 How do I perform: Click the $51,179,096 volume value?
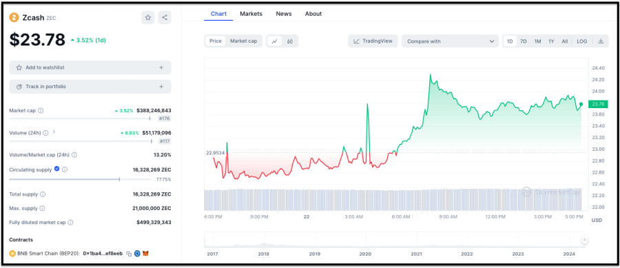pyautogui.click(x=156, y=133)
